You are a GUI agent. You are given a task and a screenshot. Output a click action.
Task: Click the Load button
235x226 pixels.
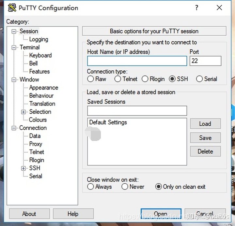click(x=205, y=124)
